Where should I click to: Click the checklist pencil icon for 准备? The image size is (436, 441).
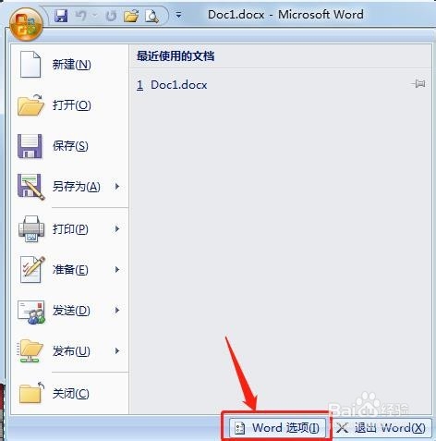click(32, 269)
